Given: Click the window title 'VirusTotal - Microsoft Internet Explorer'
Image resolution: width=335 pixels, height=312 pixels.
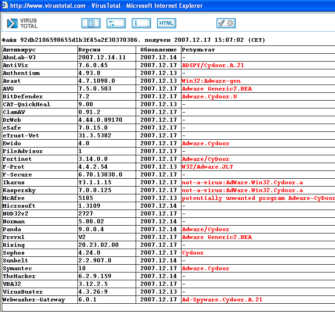Looking at the screenshot, I should click(x=147, y=6).
